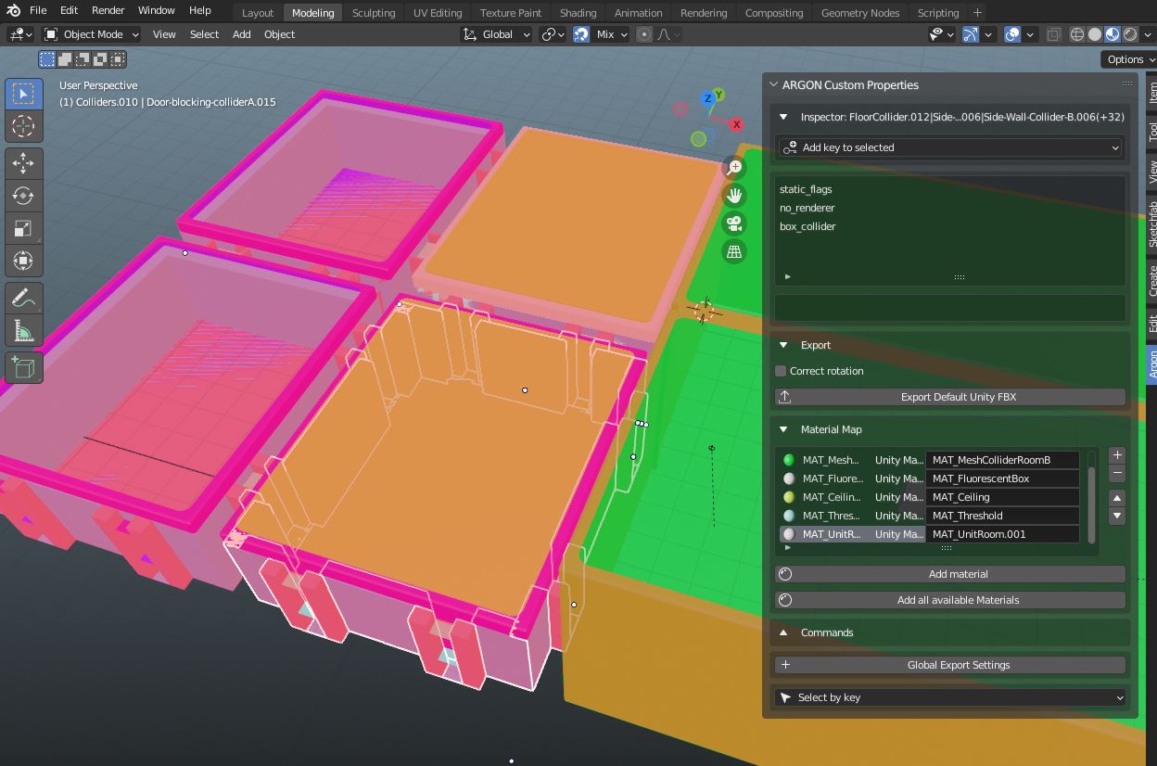Choose the Scale tool
This screenshot has width=1157, height=766.
[23, 228]
